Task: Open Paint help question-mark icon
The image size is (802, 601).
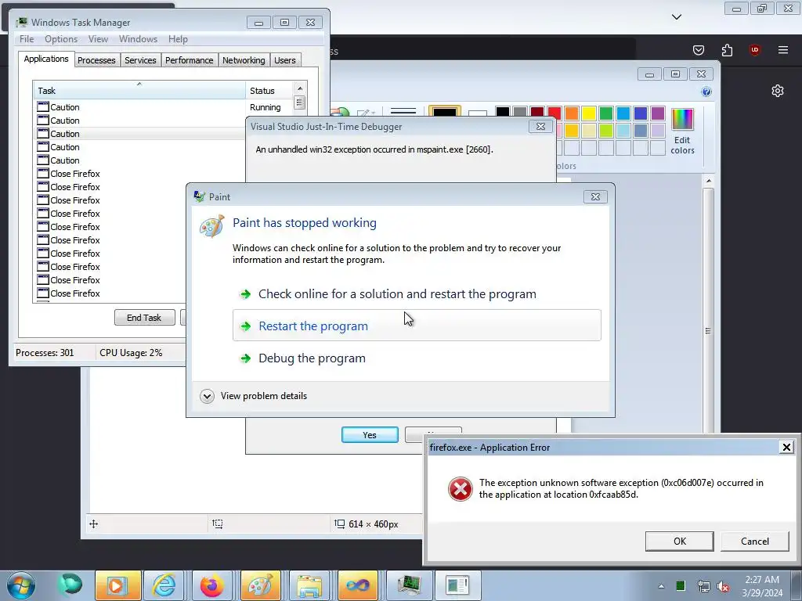Action: [706, 92]
